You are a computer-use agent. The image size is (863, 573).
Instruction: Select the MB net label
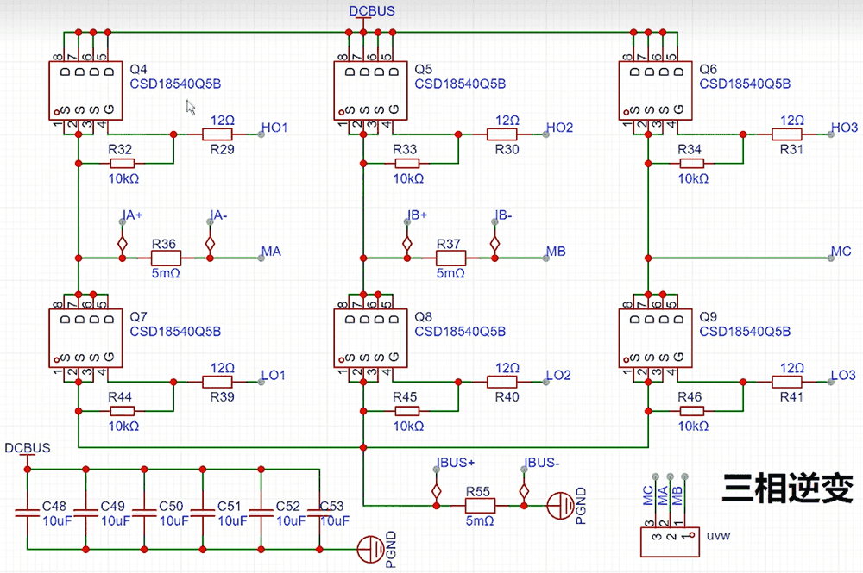click(x=556, y=252)
